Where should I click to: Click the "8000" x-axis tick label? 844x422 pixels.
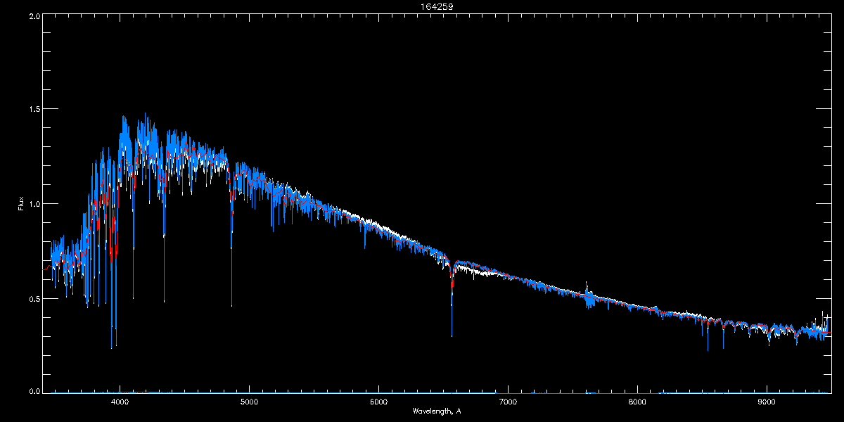point(637,402)
